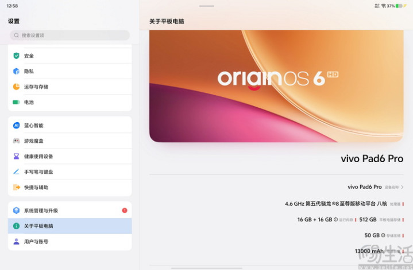Viewport: 413px width, 270px height.
Task: Click the info circle next to 50 GB
Action: 383,235
